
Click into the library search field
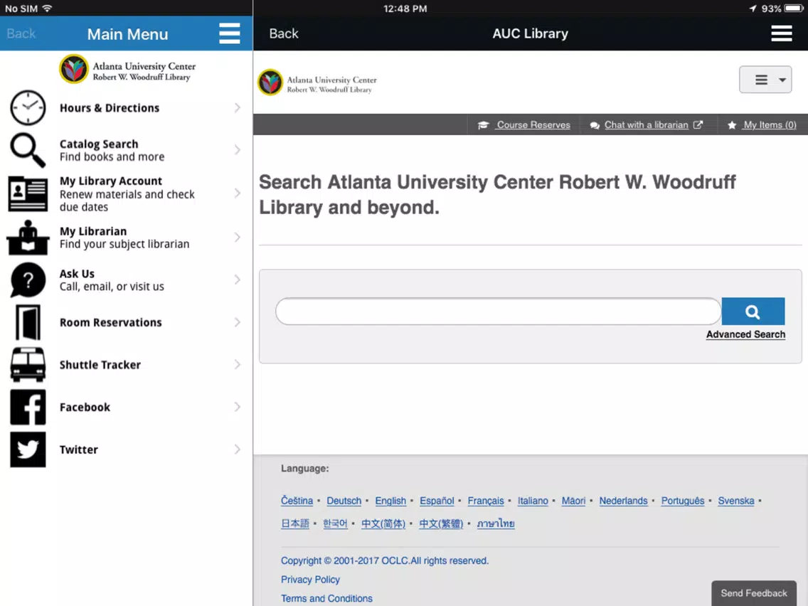point(499,312)
